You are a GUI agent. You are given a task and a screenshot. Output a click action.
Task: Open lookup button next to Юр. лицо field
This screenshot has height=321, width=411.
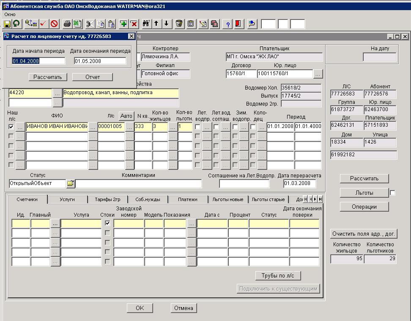(x=318, y=74)
